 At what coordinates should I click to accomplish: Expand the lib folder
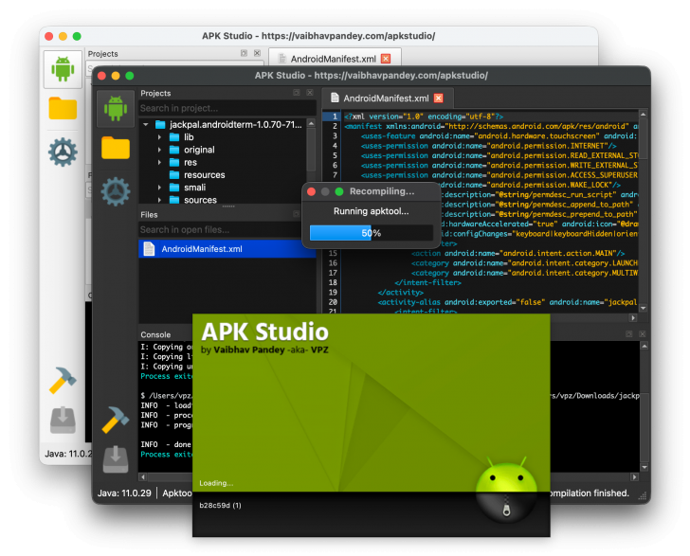tap(159, 137)
